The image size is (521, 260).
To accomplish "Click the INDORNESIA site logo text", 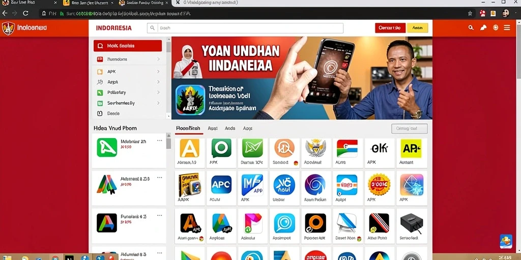I will click(113, 28).
